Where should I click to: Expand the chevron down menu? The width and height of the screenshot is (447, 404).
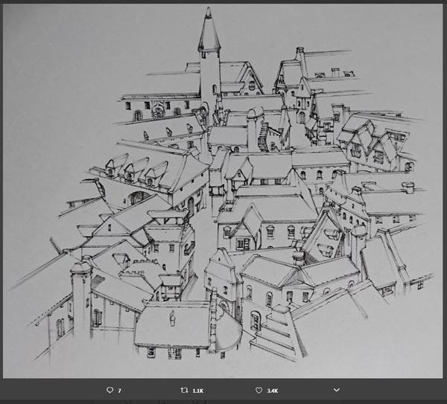337,390
